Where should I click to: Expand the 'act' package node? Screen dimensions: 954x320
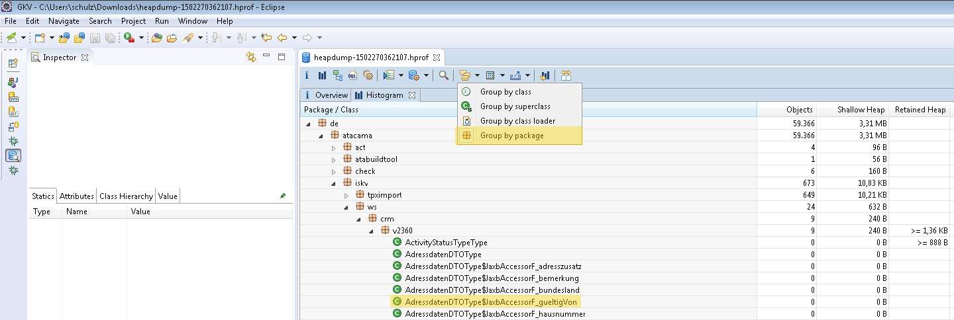pos(333,147)
